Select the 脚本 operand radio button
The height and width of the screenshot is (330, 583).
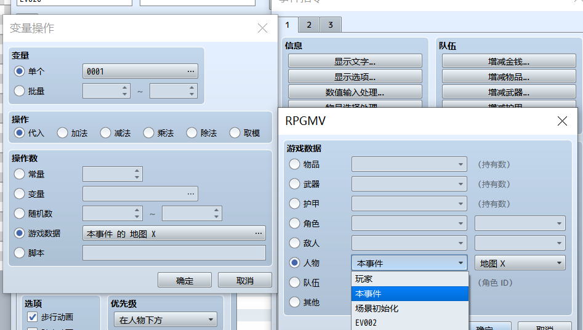pyautogui.click(x=19, y=253)
